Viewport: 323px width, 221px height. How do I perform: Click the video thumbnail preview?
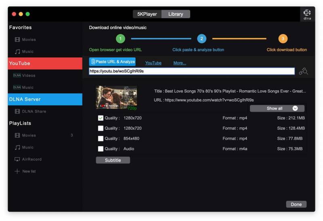116,98
